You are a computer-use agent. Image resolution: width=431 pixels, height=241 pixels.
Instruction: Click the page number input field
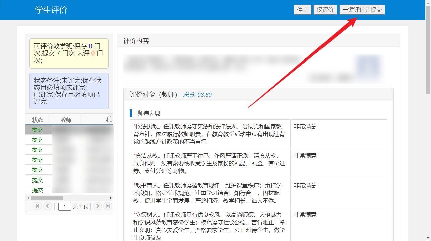[64, 207]
